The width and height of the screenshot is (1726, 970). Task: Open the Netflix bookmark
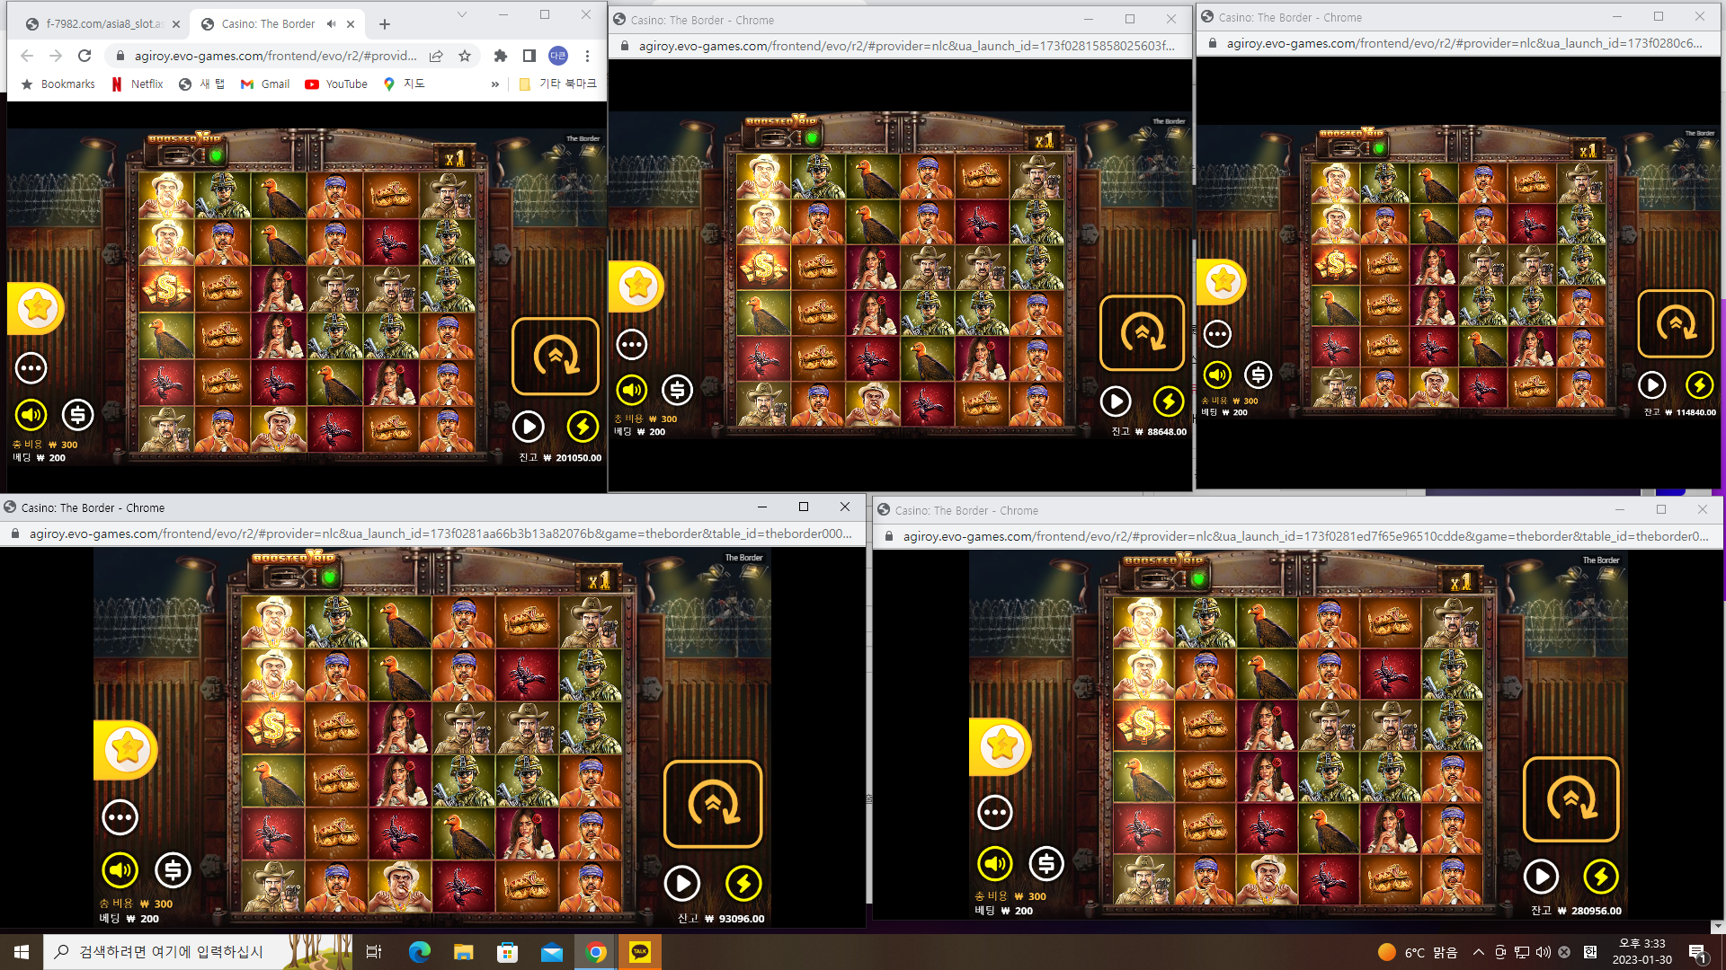pos(138,84)
